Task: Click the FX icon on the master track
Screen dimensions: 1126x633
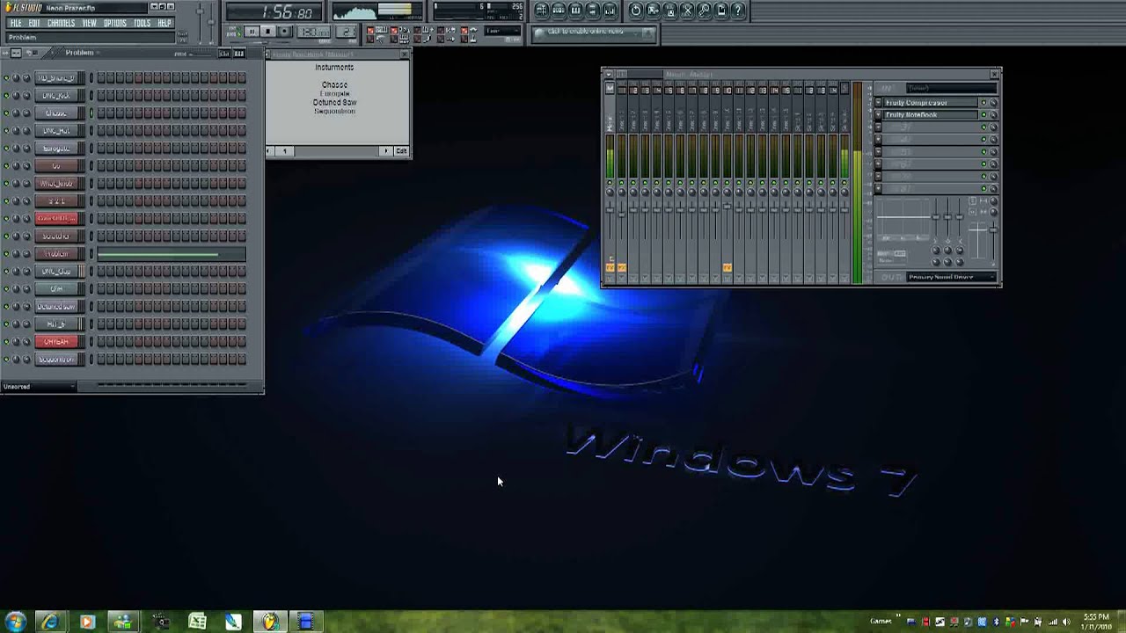Action: [x=610, y=267]
